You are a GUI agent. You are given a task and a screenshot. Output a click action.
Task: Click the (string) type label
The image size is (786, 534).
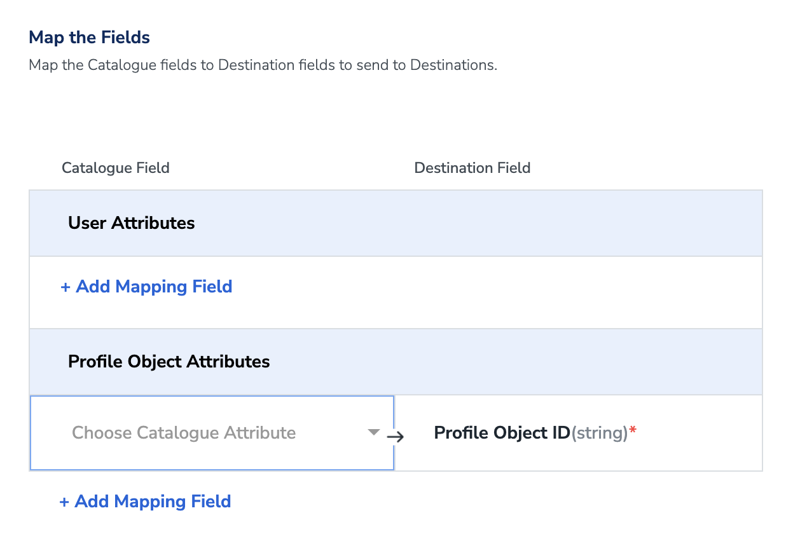(x=600, y=433)
